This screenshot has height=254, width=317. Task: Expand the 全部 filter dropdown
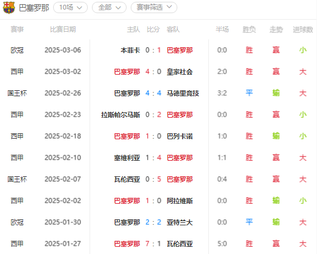109,8
